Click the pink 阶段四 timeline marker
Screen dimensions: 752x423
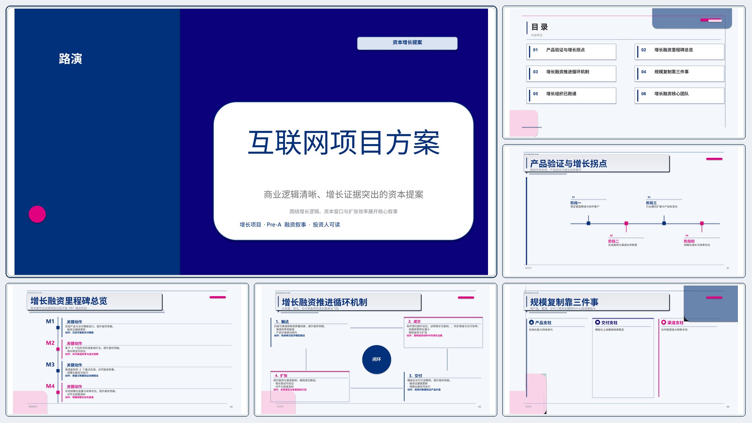tap(702, 223)
